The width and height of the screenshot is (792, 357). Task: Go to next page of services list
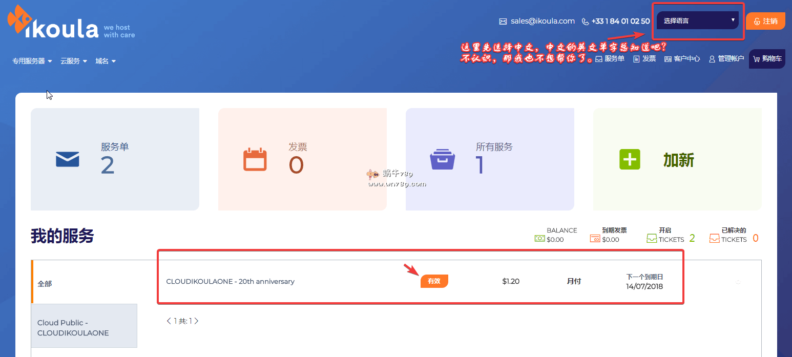(196, 321)
